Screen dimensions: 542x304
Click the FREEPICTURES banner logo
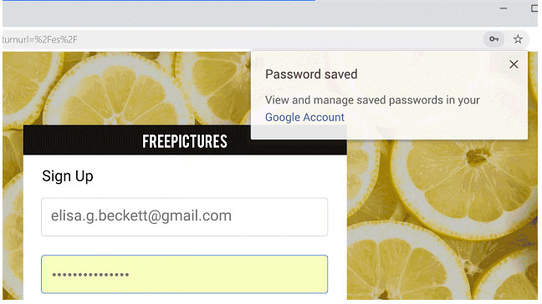point(185,141)
